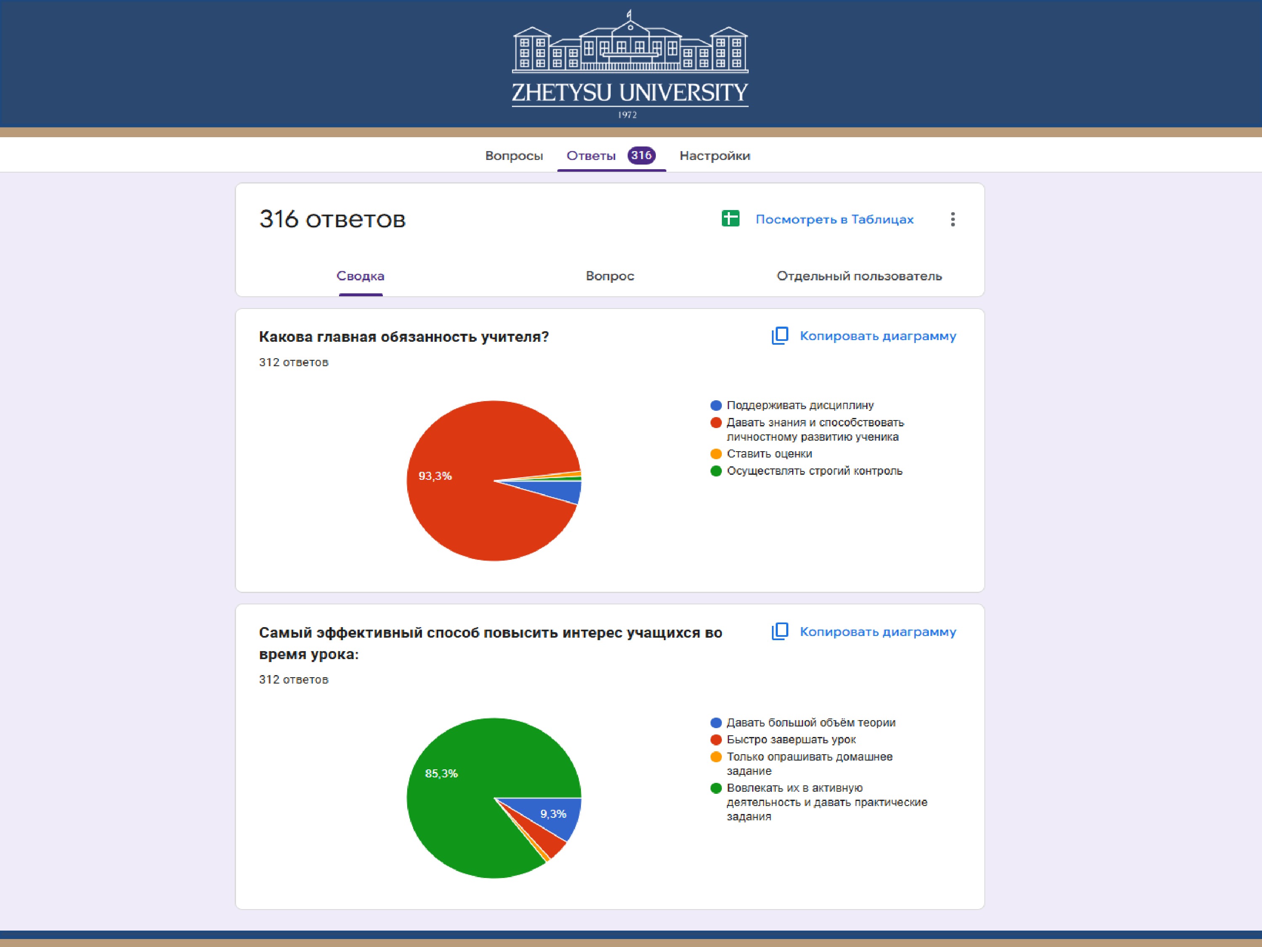The height and width of the screenshot is (947, 1262).
Task: Click green Вовлекать их legend dot
Action: tap(716, 788)
